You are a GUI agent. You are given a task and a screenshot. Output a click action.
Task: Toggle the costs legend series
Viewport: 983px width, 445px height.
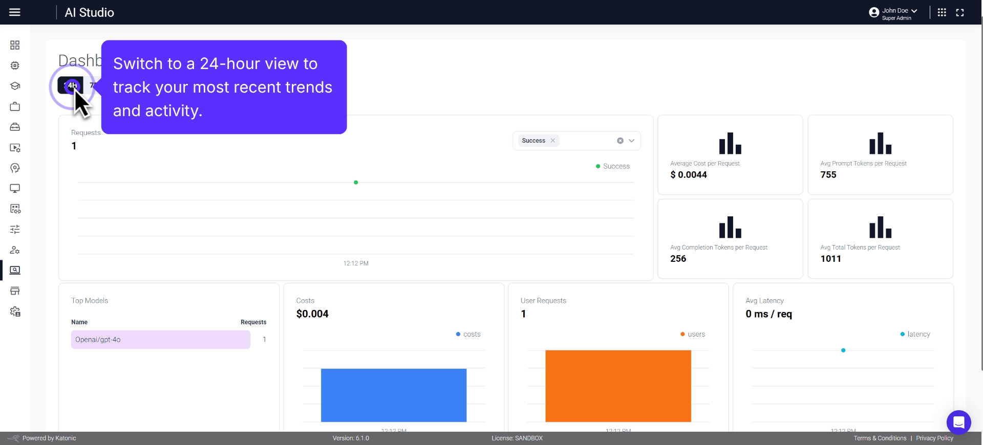(468, 334)
